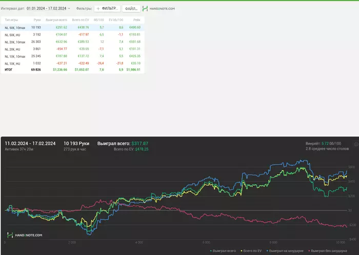Click the Винрейт 5.72 бб/100 label
359x255 pixels.
(323, 143)
